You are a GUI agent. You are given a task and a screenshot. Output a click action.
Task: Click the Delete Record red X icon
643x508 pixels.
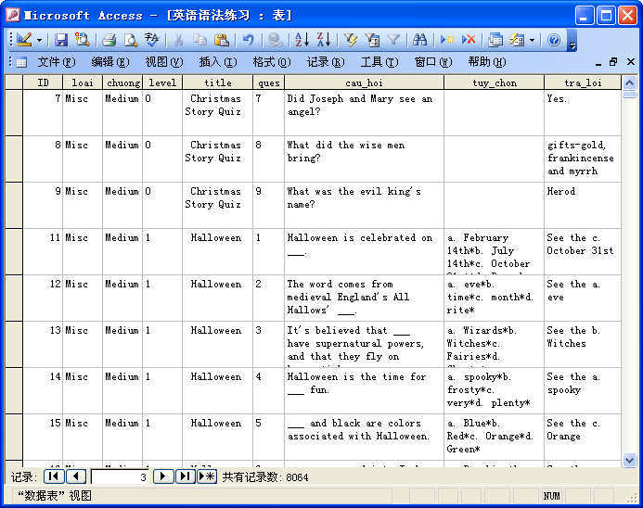point(469,40)
